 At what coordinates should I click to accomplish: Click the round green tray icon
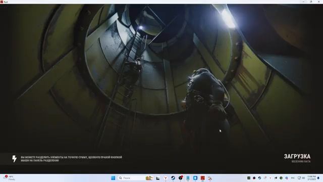[x=281, y=178]
